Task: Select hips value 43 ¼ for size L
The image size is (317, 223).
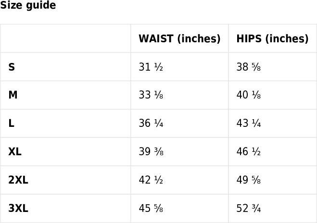Action: coord(249,123)
